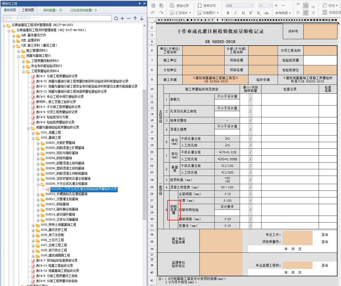Expand 安全和功能检验资料C3 folder
The width and height of the screenshot is (341, 286).
point(24,67)
